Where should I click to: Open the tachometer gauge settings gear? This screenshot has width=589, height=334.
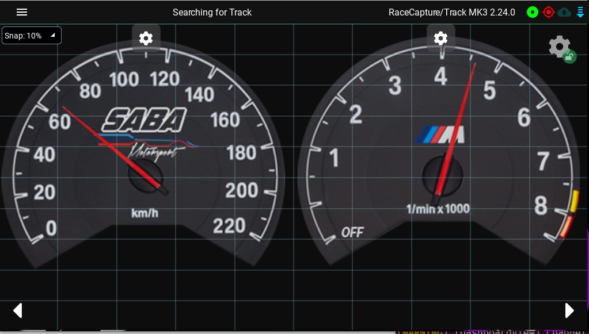[x=440, y=39]
